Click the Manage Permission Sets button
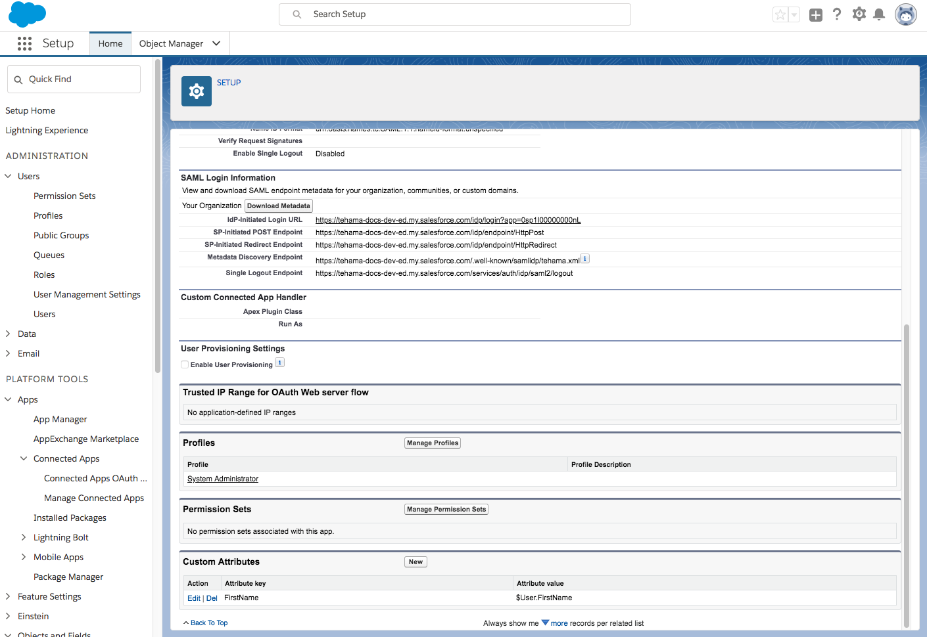 pyautogui.click(x=446, y=510)
